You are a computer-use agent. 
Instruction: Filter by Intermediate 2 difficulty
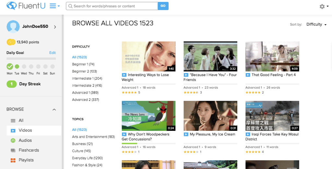tap(87, 86)
